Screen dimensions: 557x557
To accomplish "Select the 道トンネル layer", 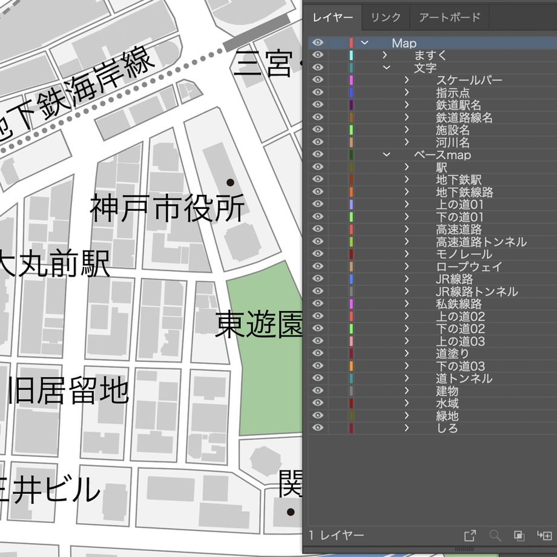I will click(x=464, y=378).
